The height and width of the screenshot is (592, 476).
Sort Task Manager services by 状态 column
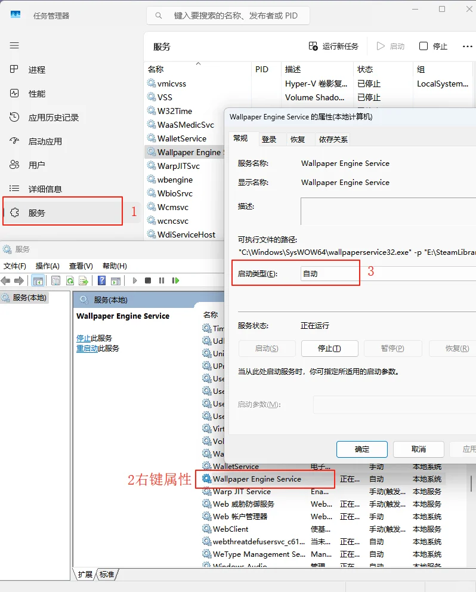point(365,69)
